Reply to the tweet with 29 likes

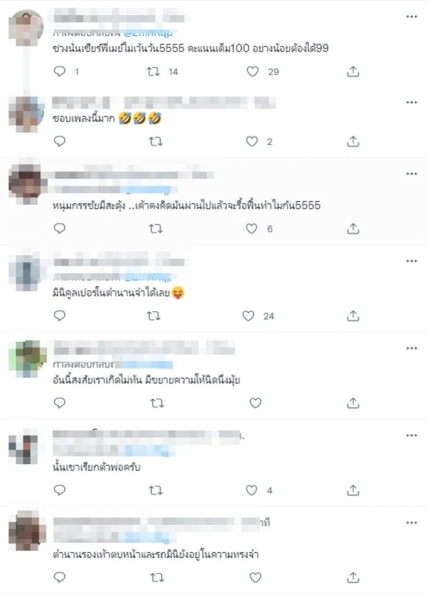[x=59, y=71]
